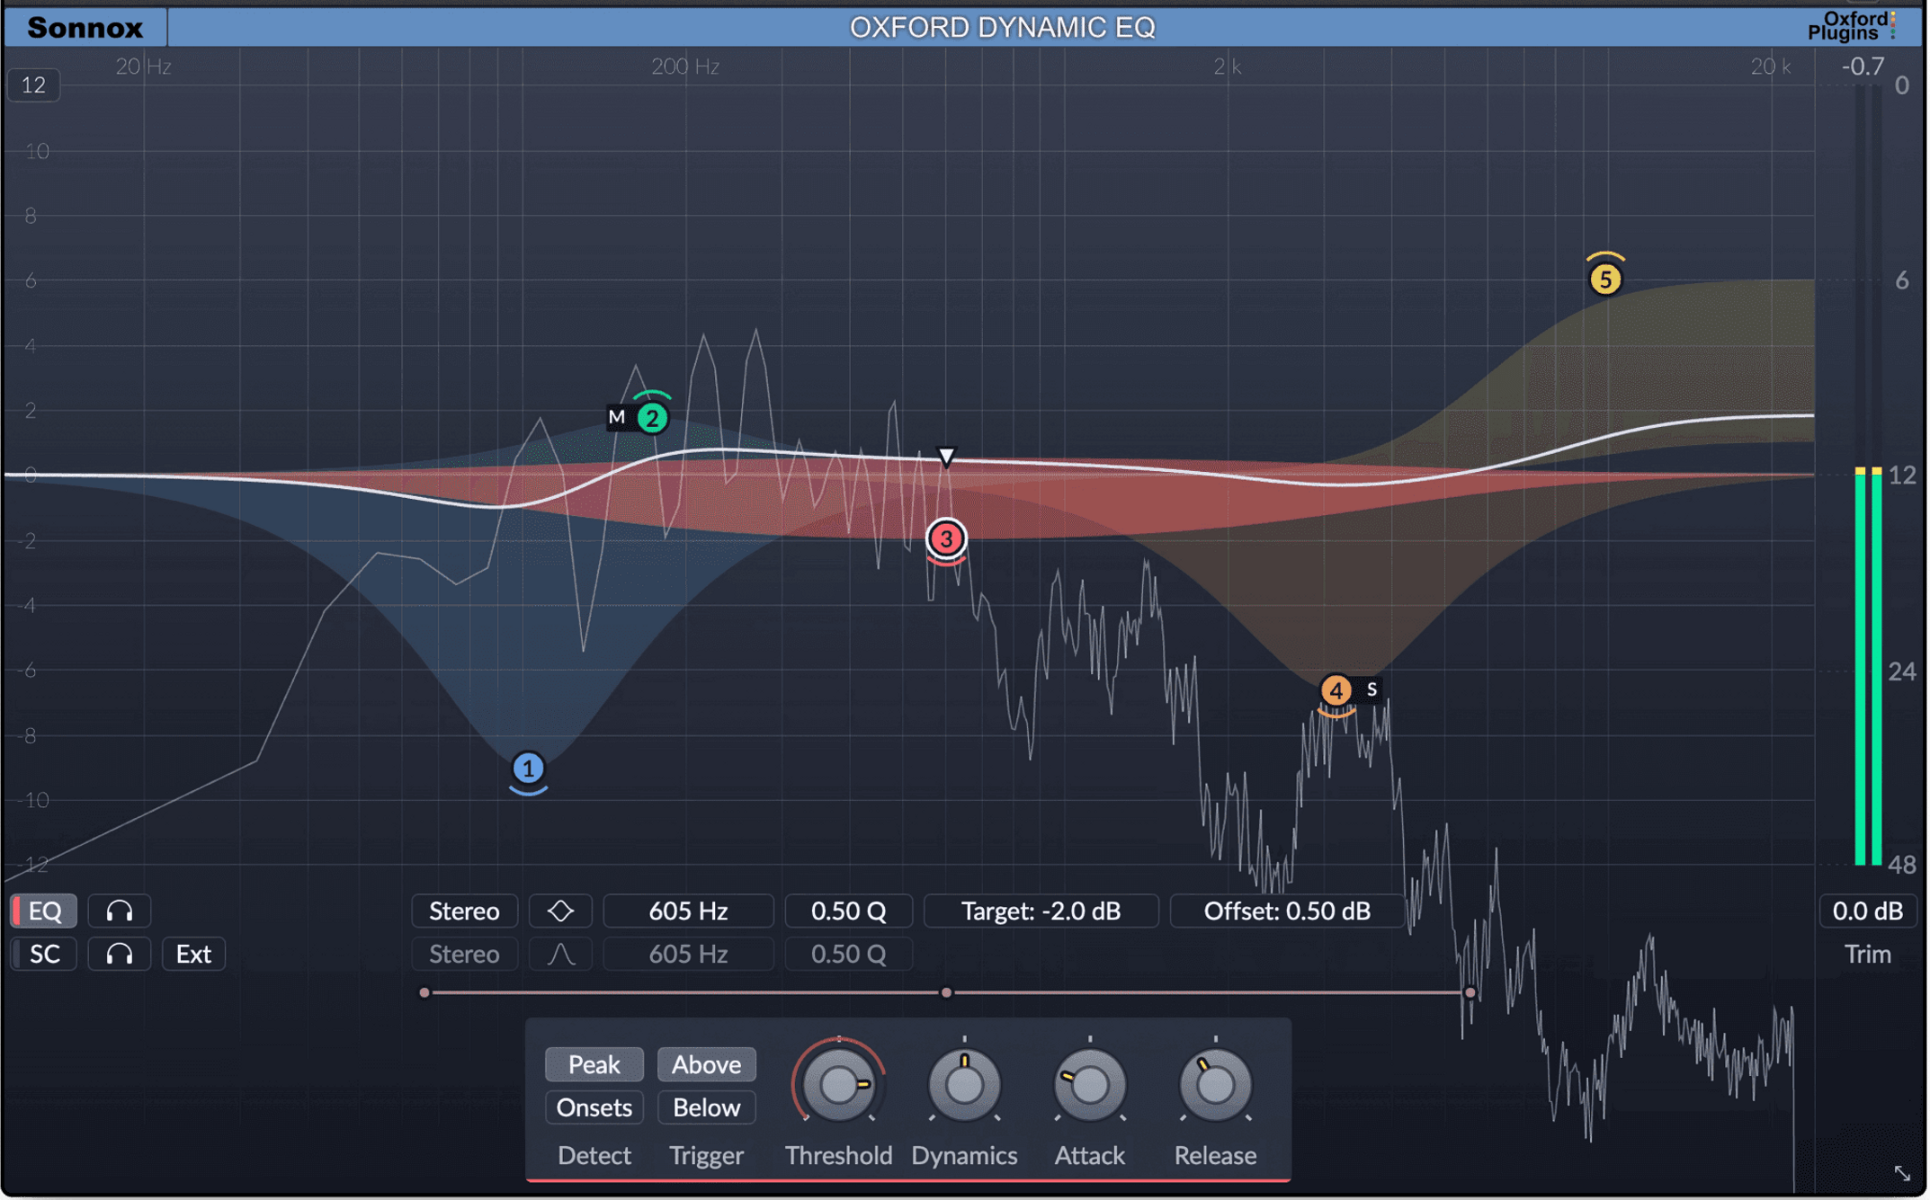Click the 200 Hz frequency axis label
1930x1200 pixels.
(685, 67)
